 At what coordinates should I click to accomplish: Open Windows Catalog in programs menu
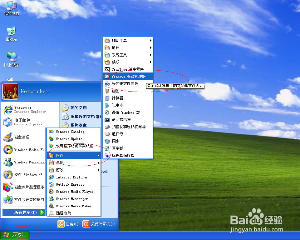pyautogui.click(x=74, y=132)
